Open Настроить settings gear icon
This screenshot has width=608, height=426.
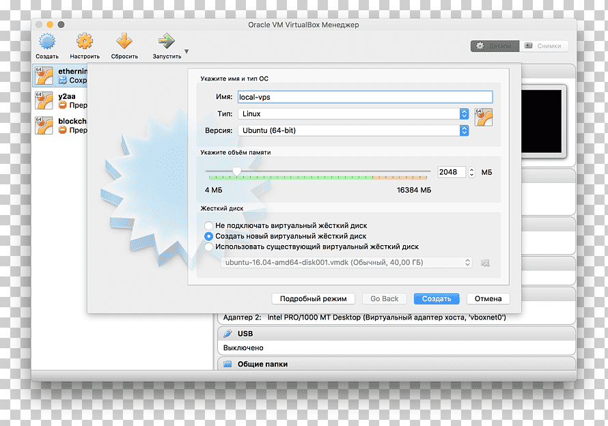85,42
